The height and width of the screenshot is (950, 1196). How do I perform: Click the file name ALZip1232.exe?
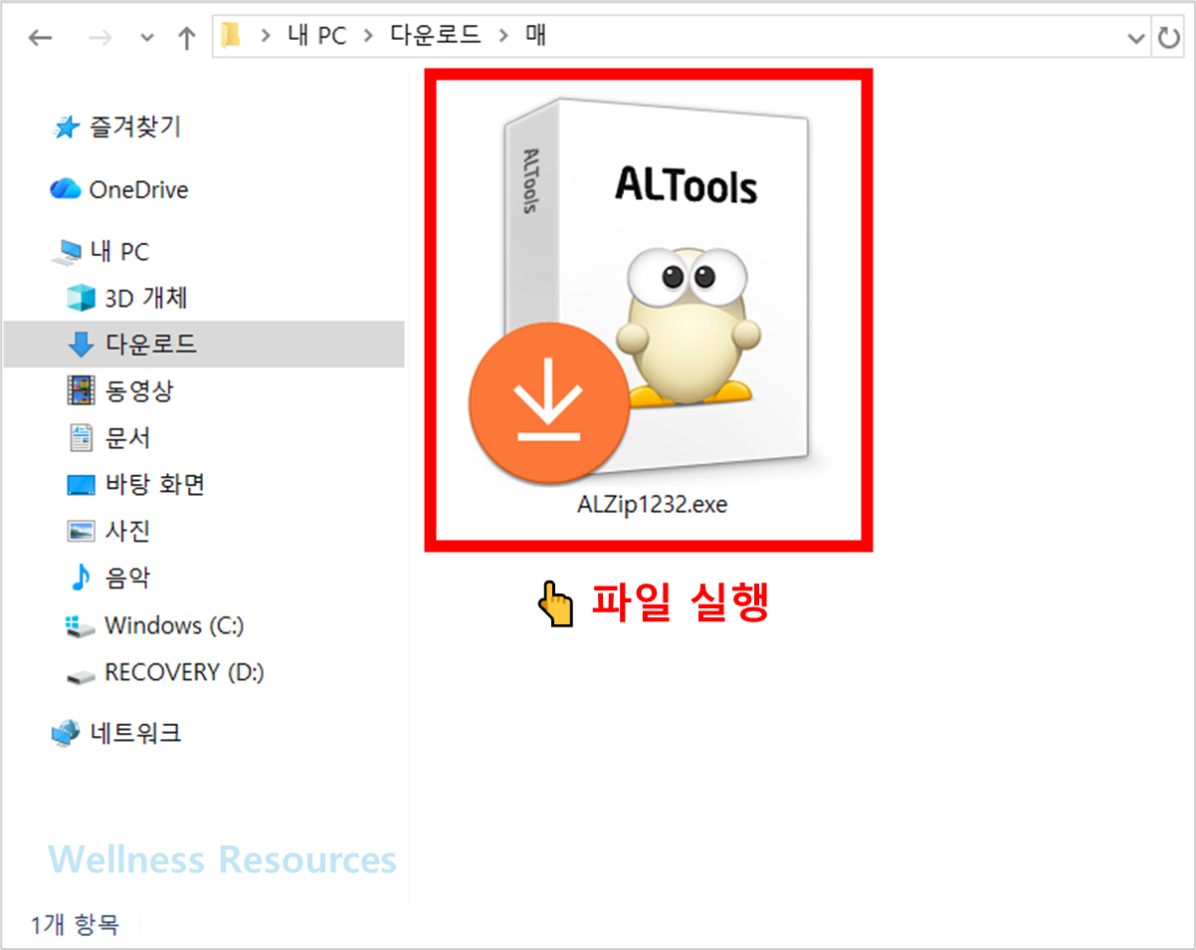pos(652,505)
